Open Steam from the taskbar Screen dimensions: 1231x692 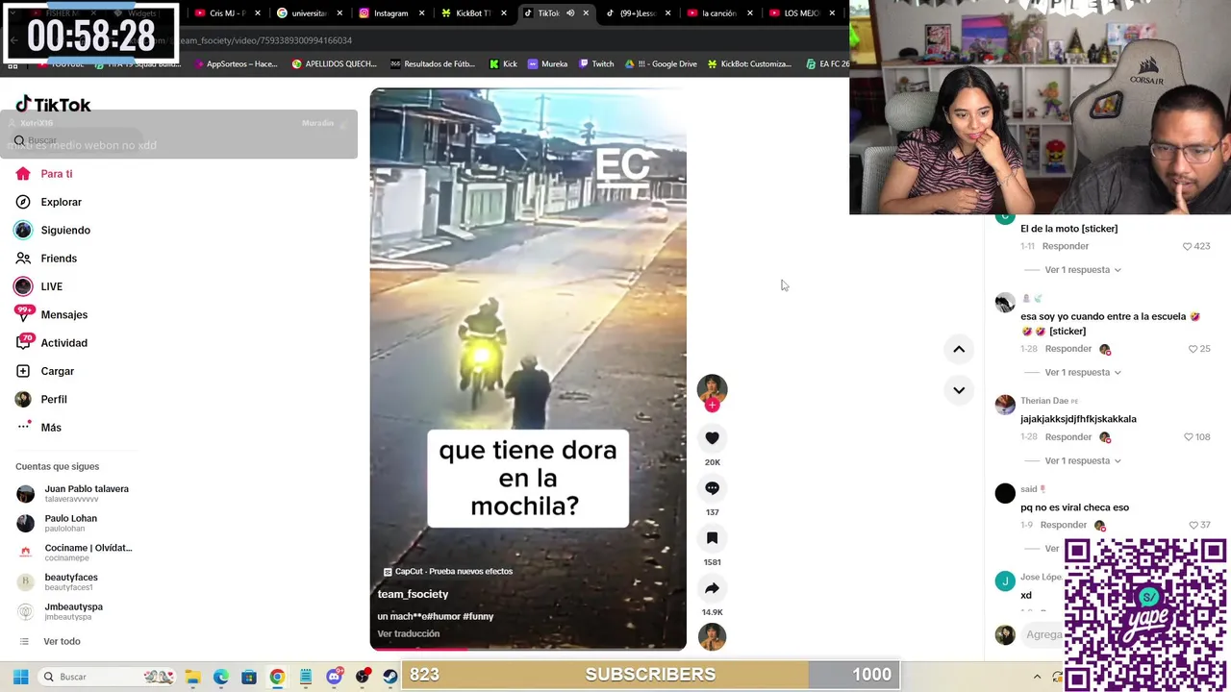(390, 677)
